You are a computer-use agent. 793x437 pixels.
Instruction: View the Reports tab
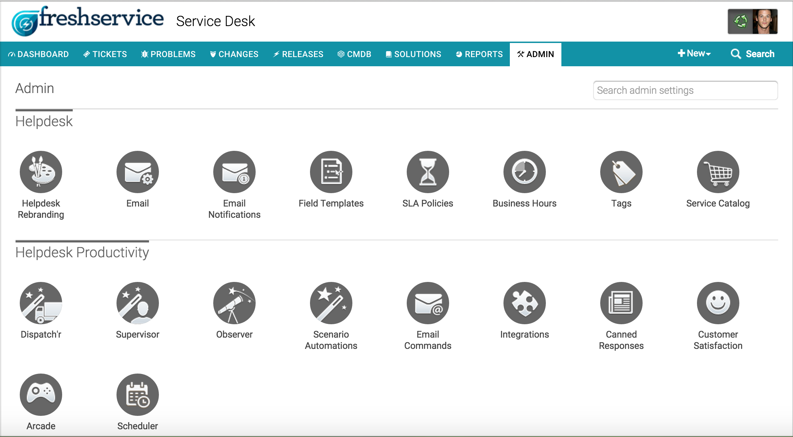479,54
